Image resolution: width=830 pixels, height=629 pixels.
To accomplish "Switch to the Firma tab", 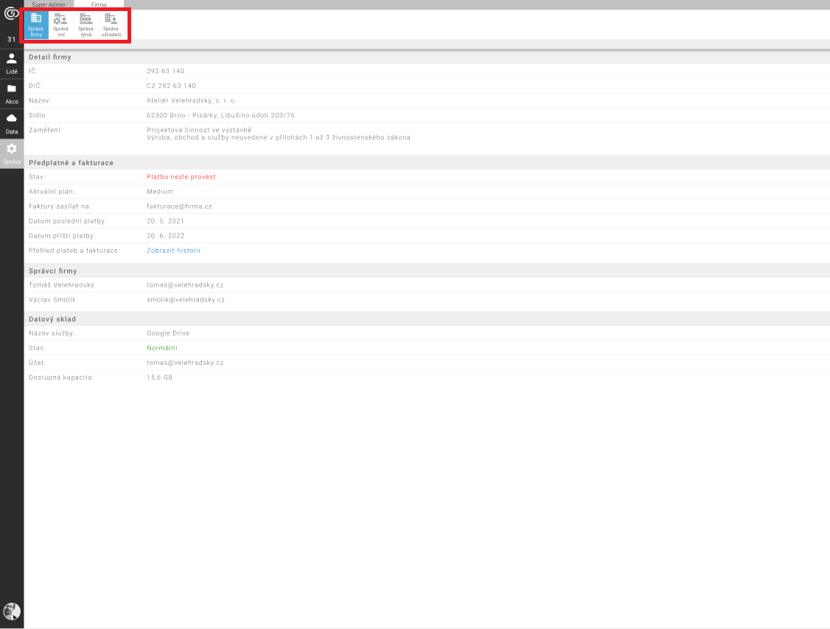I will tap(99, 4).
